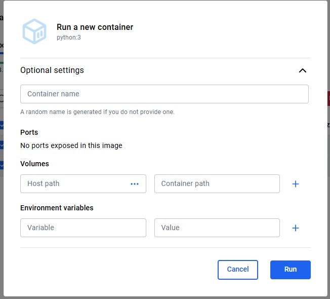Select the Container path input
Viewport: 330px width, 299px height.
coord(217,184)
